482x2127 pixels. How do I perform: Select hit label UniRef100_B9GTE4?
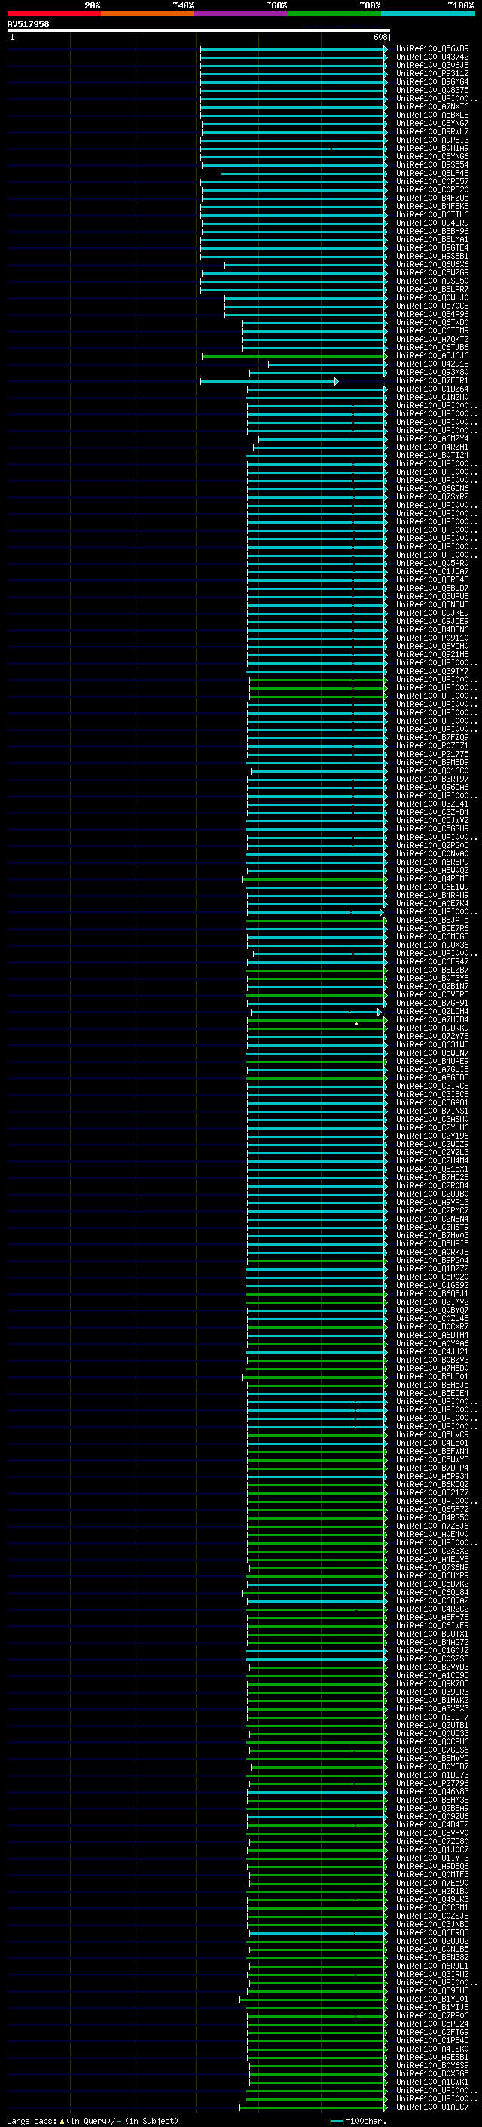[432, 247]
